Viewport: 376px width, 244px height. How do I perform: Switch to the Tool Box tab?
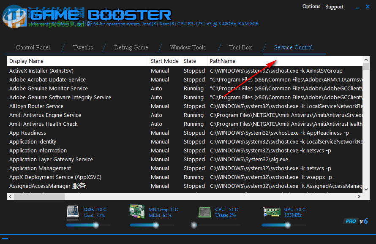point(240,47)
